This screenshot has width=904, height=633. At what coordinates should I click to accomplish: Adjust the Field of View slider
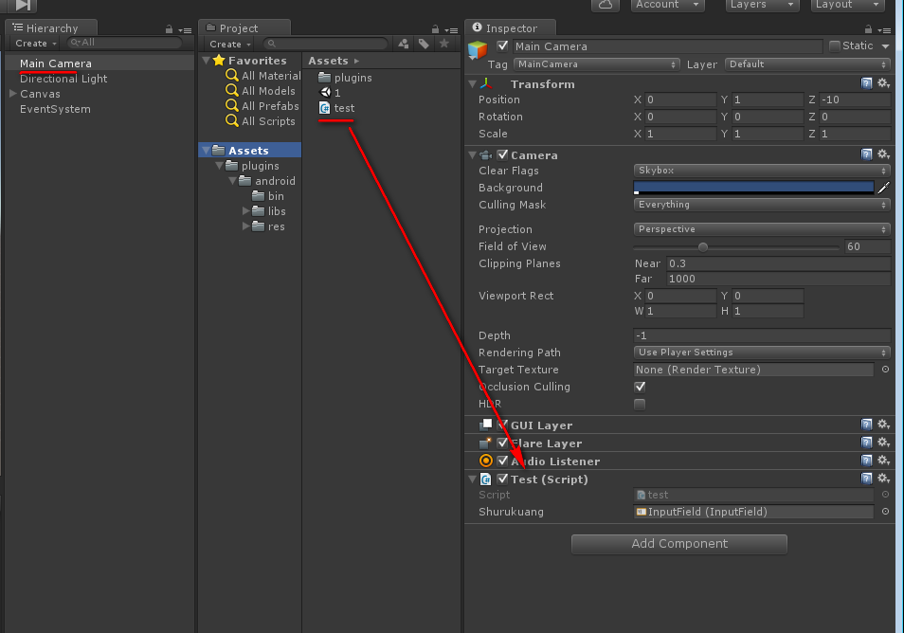click(x=736, y=246)
